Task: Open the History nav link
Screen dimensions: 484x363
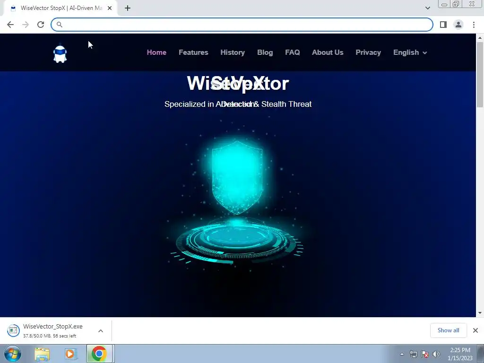Action: (233, 52)
